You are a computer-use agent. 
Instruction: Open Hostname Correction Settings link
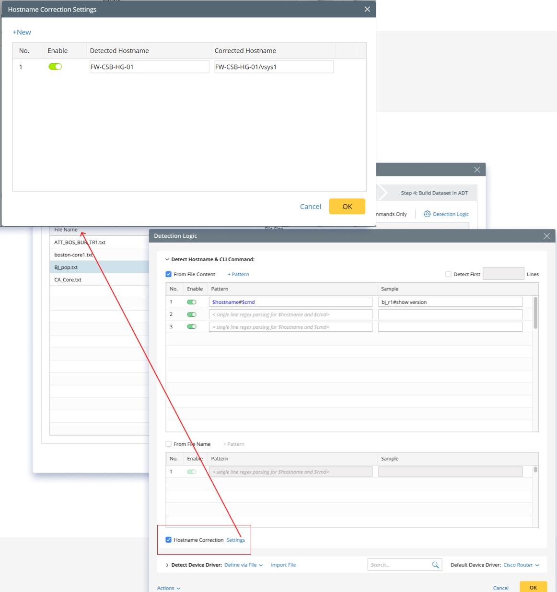tap(235, 540)
